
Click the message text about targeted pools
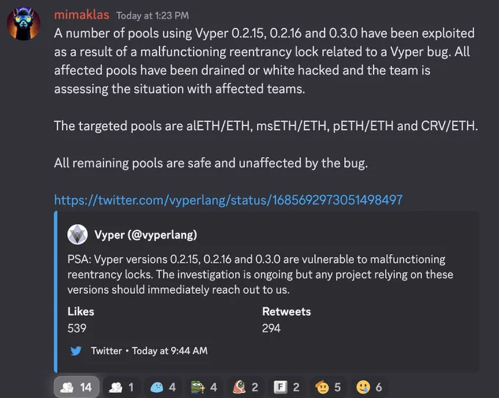click(266, 126)
